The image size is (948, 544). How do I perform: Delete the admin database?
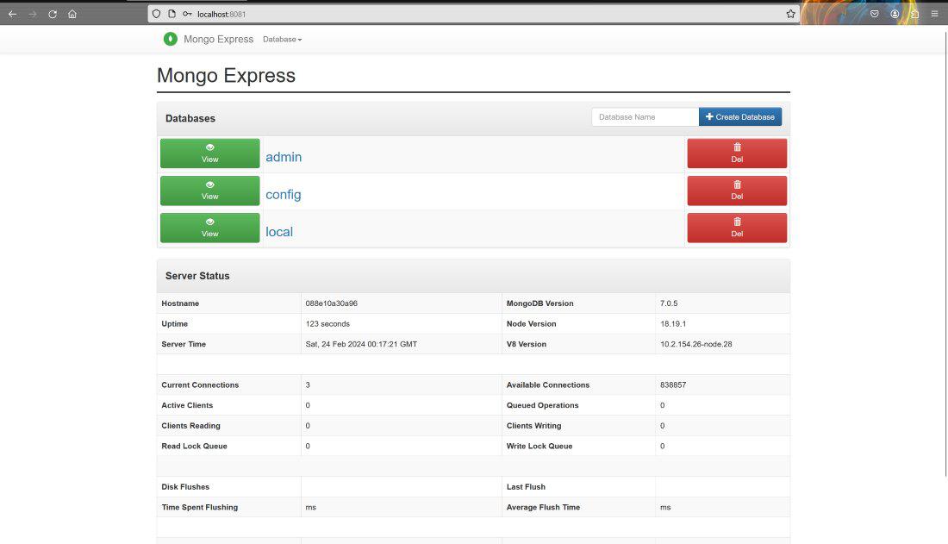coord(737,153)
